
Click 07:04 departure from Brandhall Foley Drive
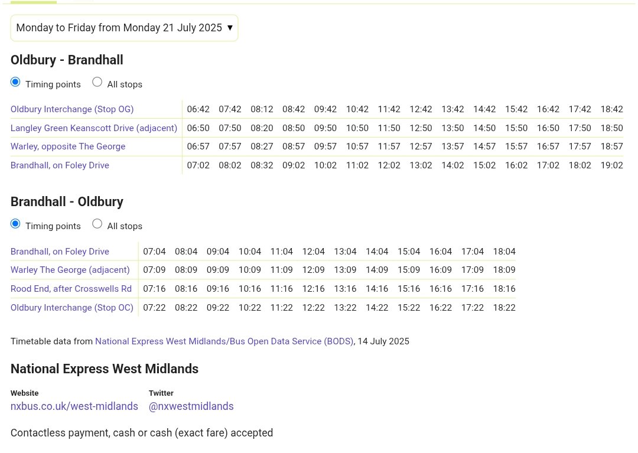point(154,252)
